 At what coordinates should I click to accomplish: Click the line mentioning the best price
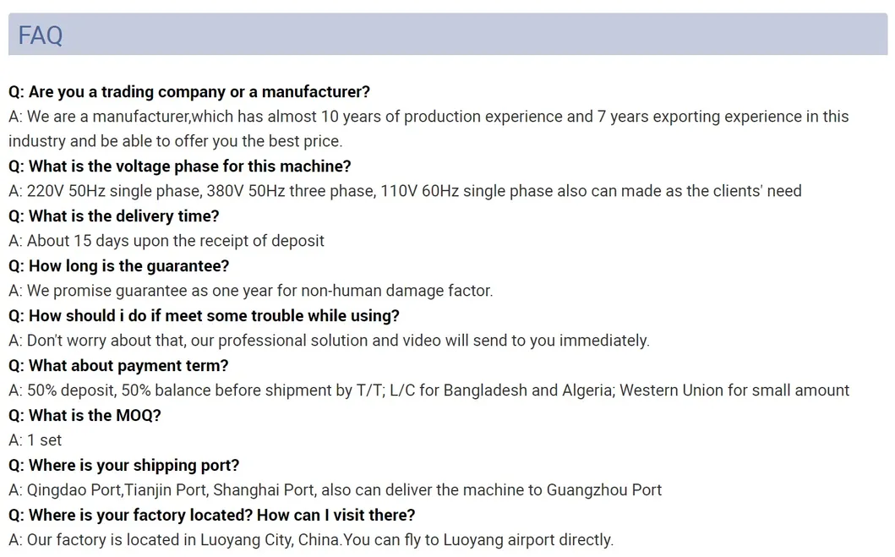click(x=175, y=141)
